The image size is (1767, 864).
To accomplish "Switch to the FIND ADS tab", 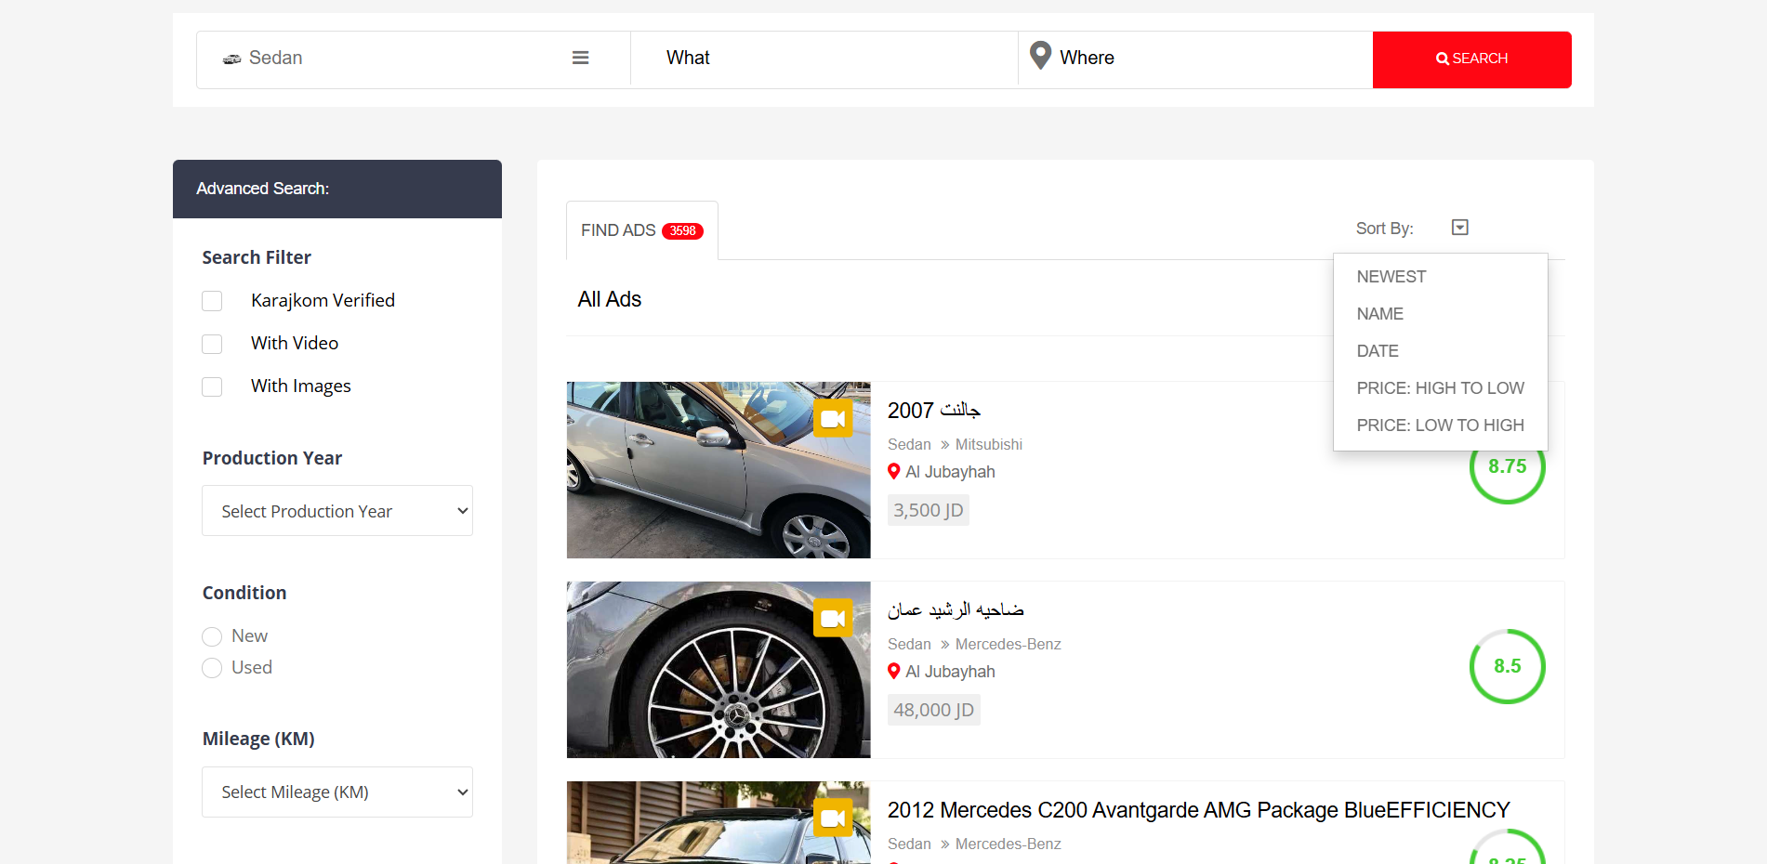I will tap(617, 229).
